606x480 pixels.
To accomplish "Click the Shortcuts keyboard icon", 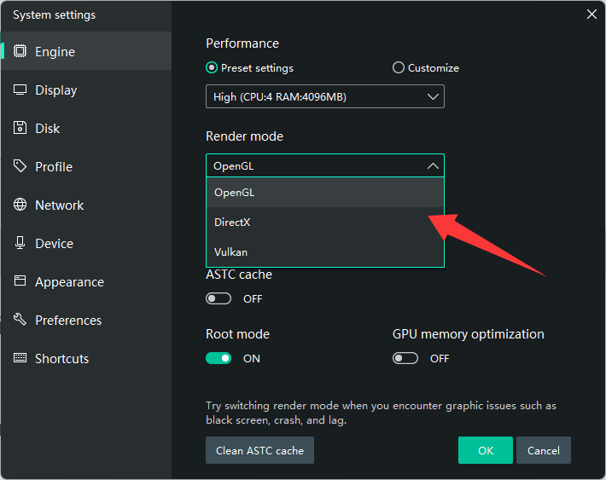I will [x=20, y=358].
